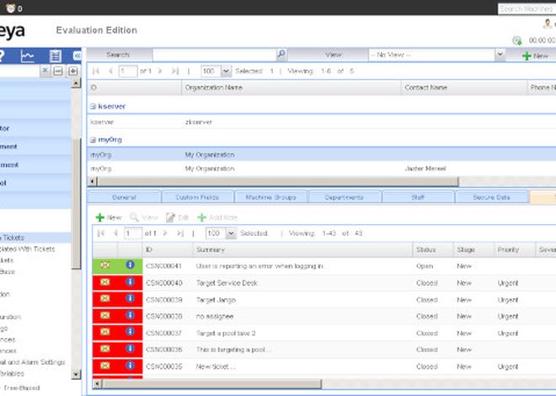Click envelope icon on ticket CSN000041 row
556x396 pixels.
tap(105, 265)
